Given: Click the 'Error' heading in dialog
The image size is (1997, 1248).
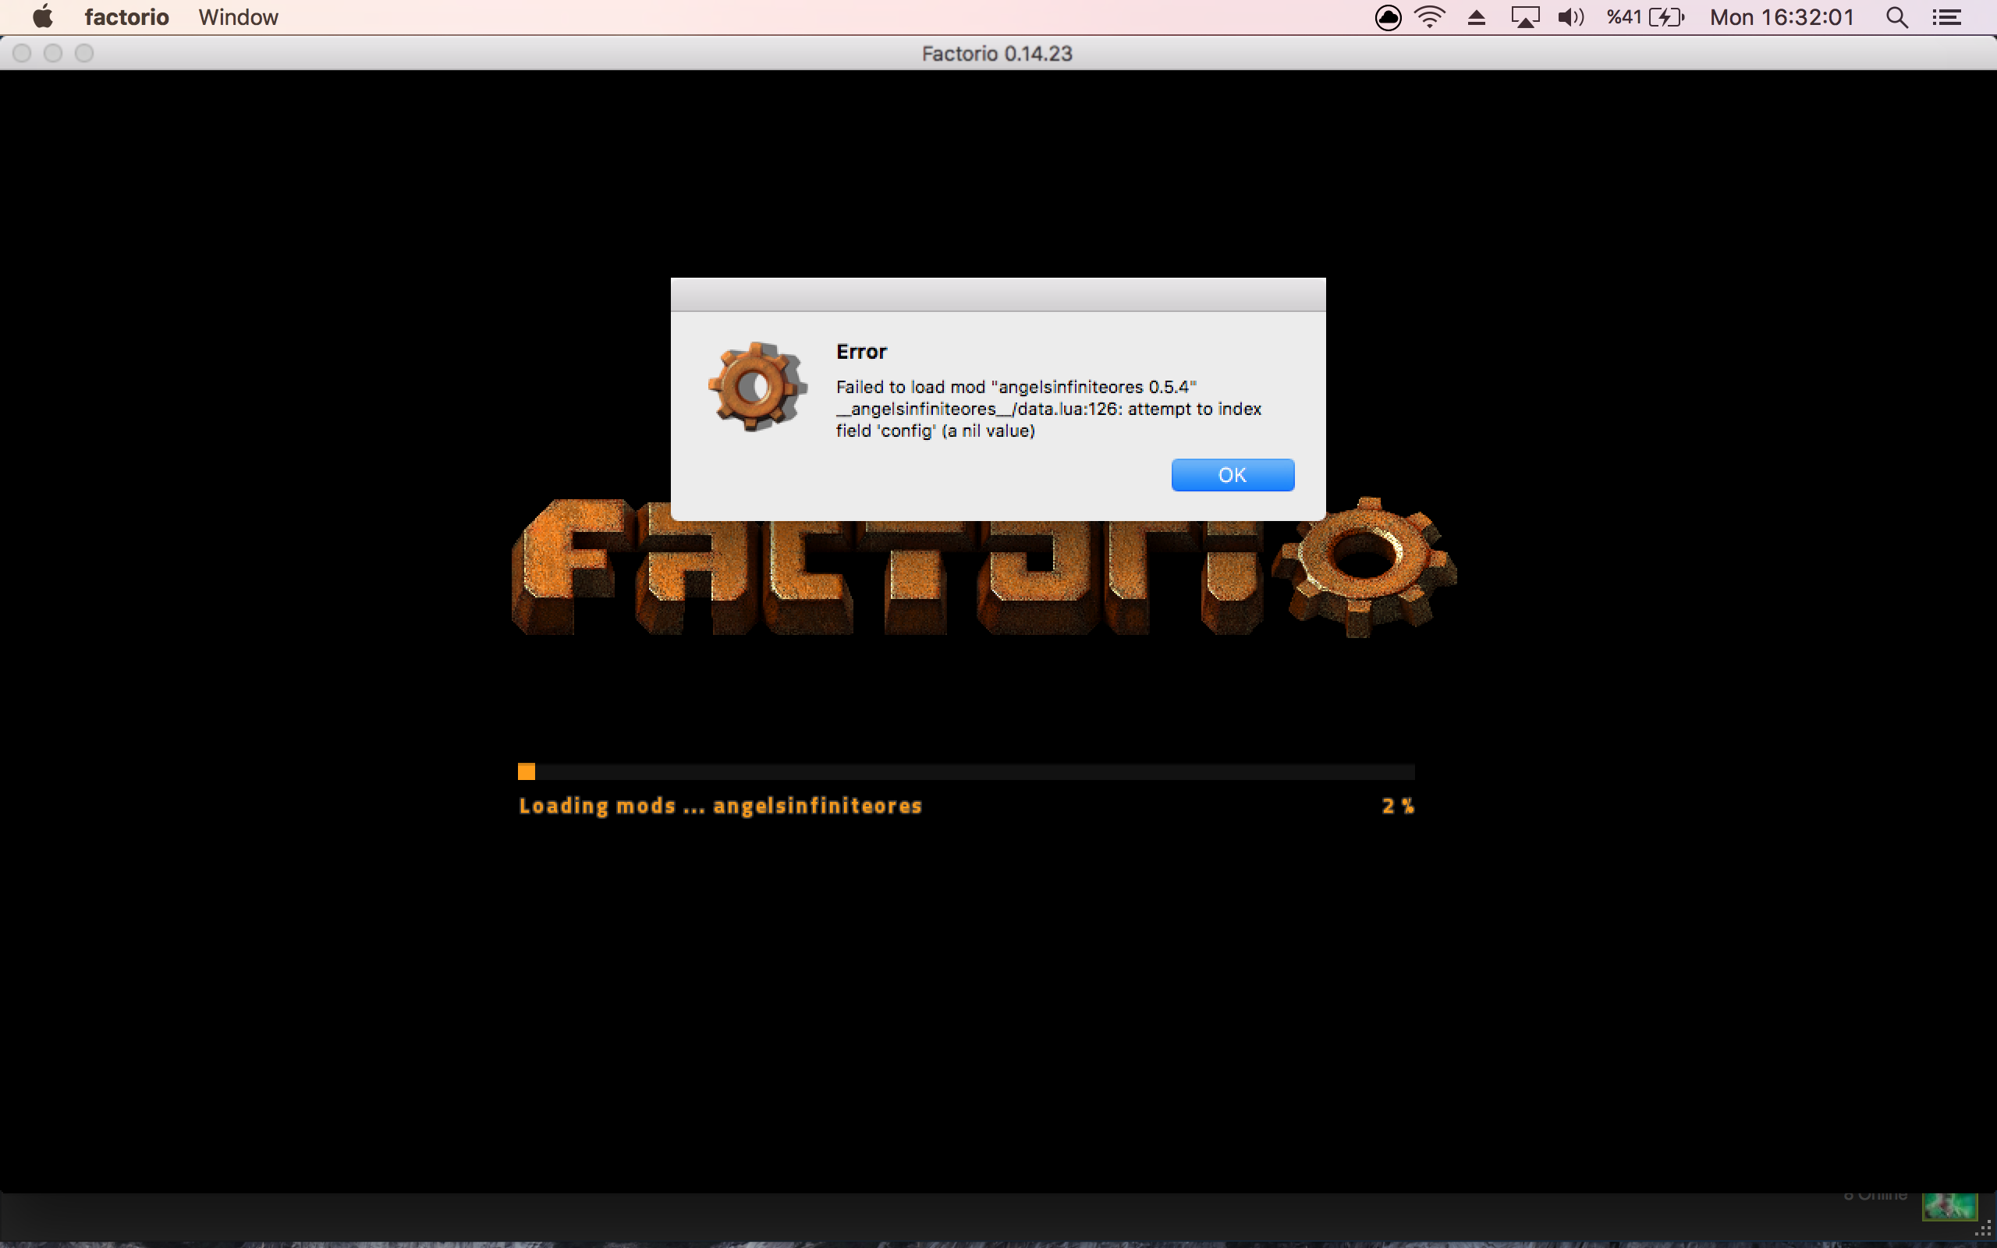Looking at the screenshot, I should pos(861,352).
